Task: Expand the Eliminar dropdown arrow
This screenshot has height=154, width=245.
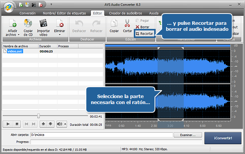Action: pos(59,35)
